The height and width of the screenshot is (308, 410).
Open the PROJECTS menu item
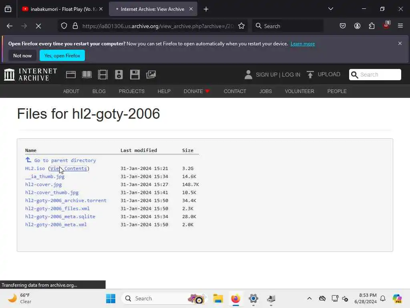click(x=131, y=91)
